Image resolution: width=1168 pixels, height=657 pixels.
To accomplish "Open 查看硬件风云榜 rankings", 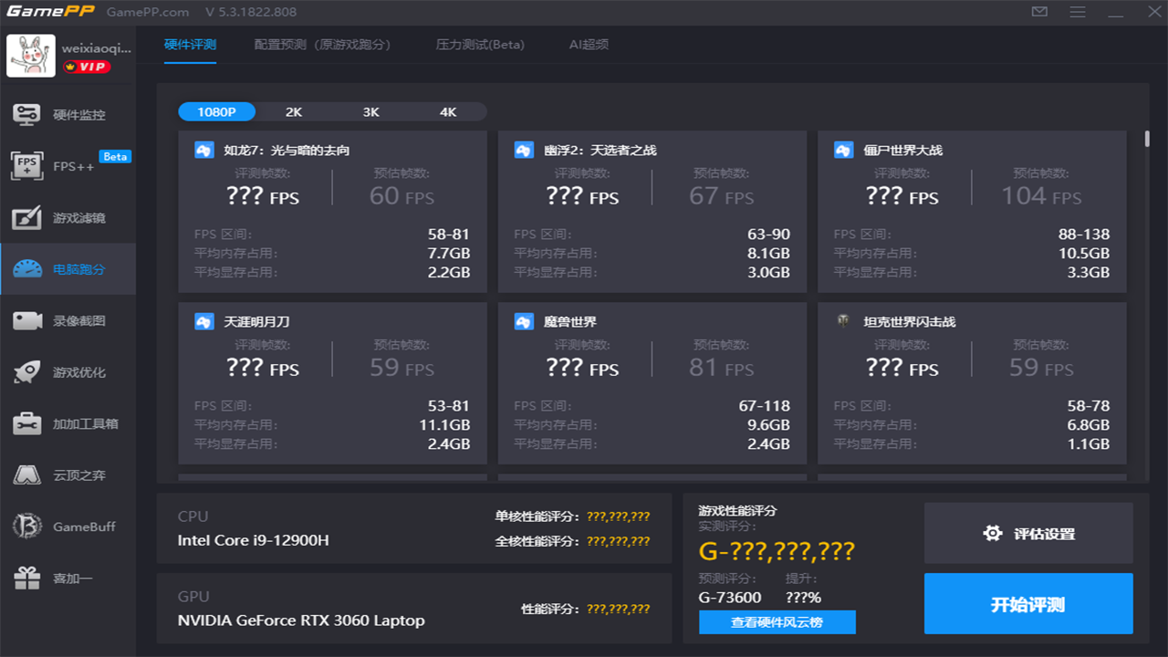I will [777, 622].
